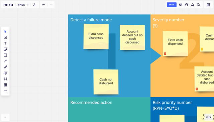Click the Share button
Viewport: 214px width, 122px height.
click(x=172, y=5)
